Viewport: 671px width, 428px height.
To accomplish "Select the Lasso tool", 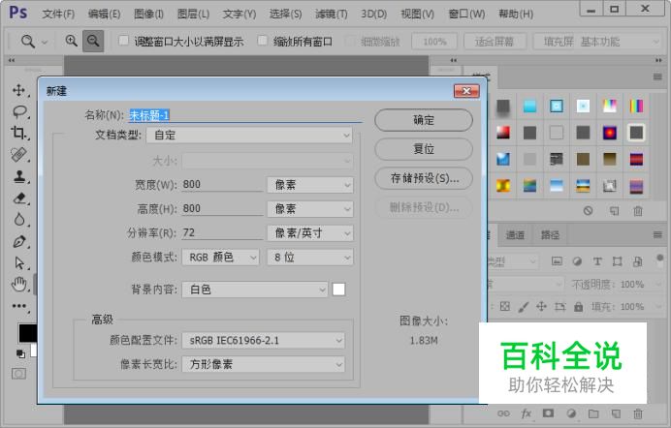I will click(19, 111).
